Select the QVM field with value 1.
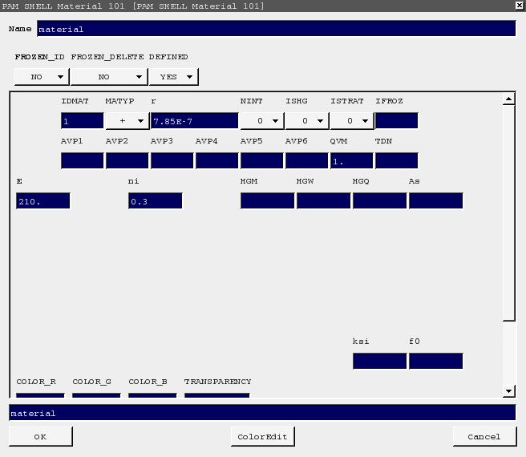The image size is (526, 457). point(352,160)
